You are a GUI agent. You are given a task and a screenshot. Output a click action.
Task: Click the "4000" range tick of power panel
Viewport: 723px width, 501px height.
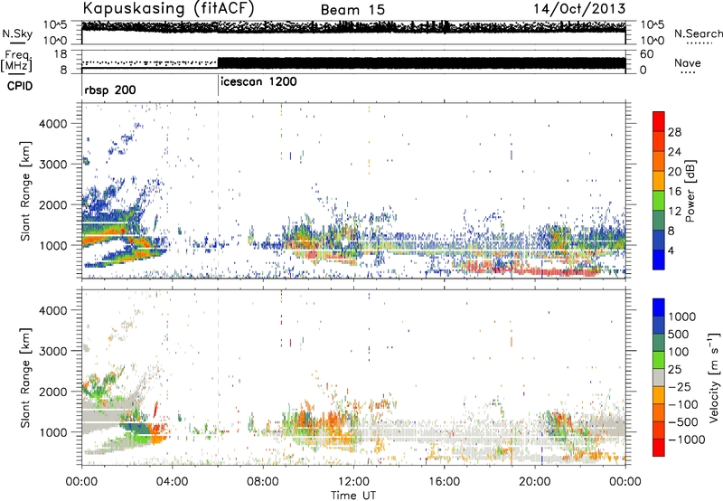point(52,124)
